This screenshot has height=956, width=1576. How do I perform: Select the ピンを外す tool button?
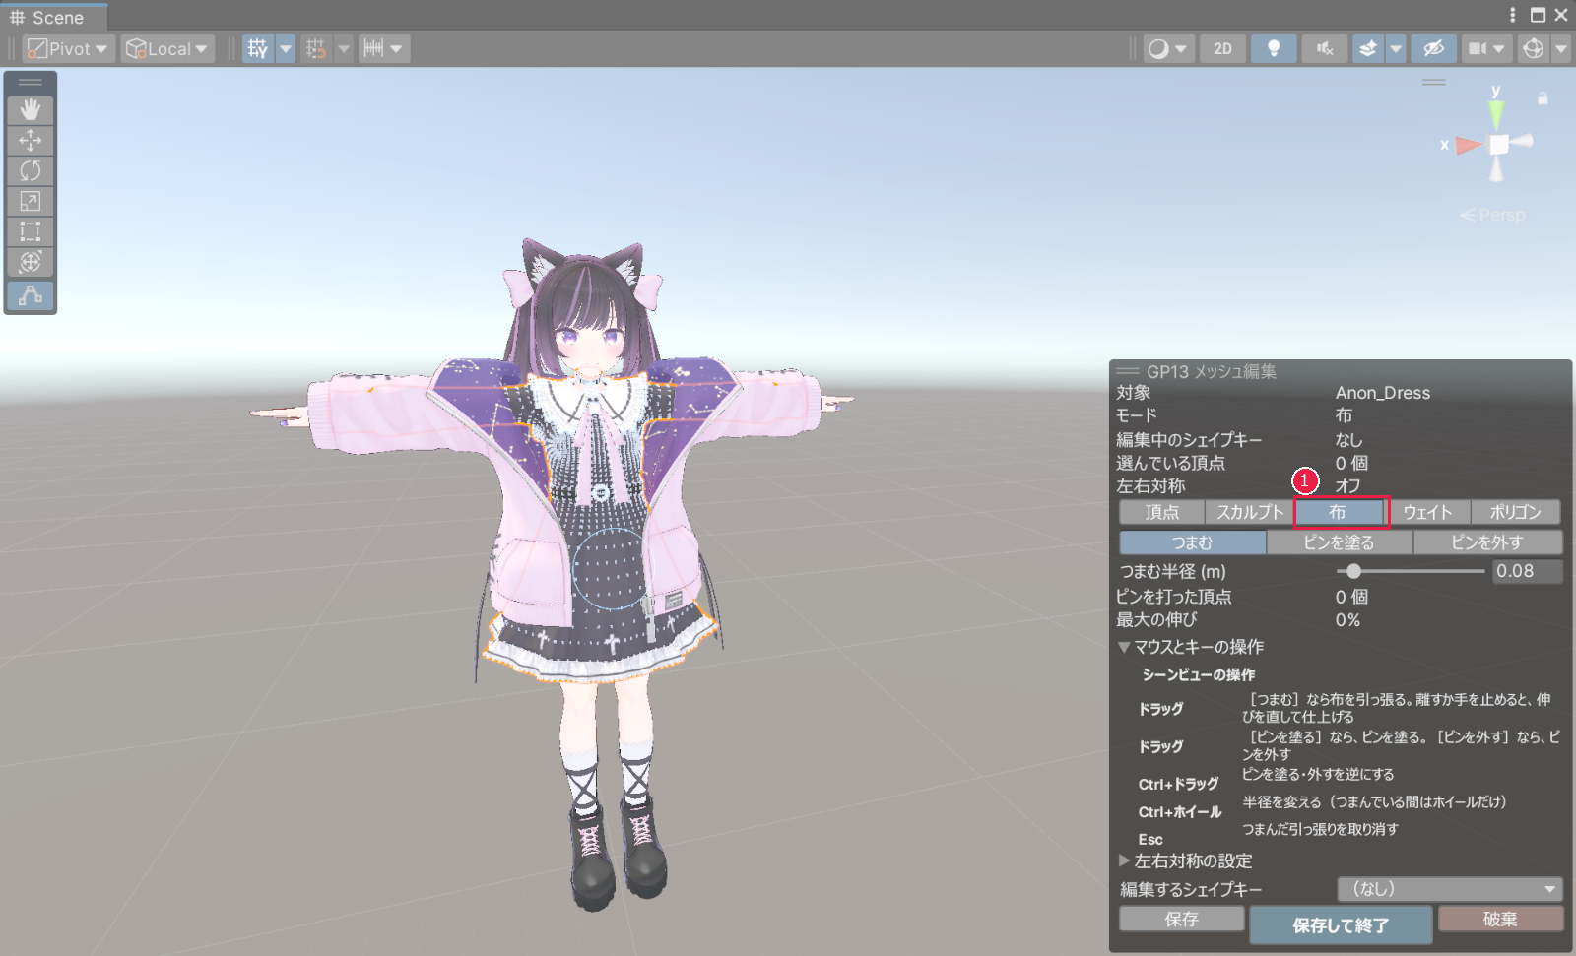click(1487, 542)
